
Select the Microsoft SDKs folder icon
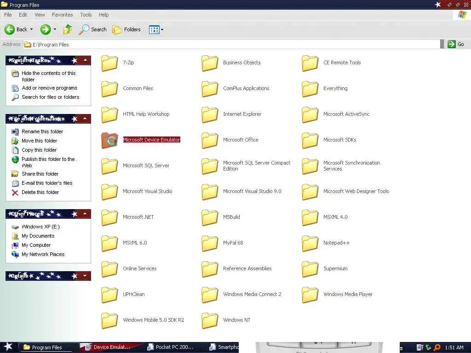tap(310, 140)
